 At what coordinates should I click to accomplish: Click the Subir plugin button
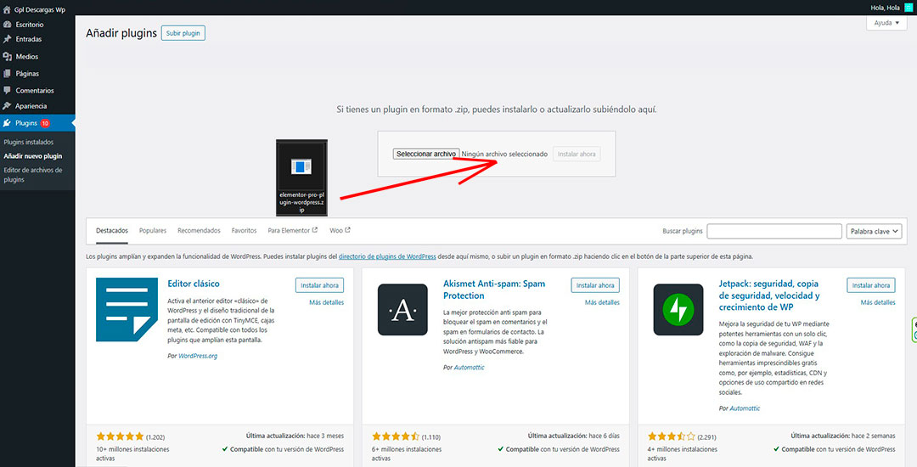(183, 33)
